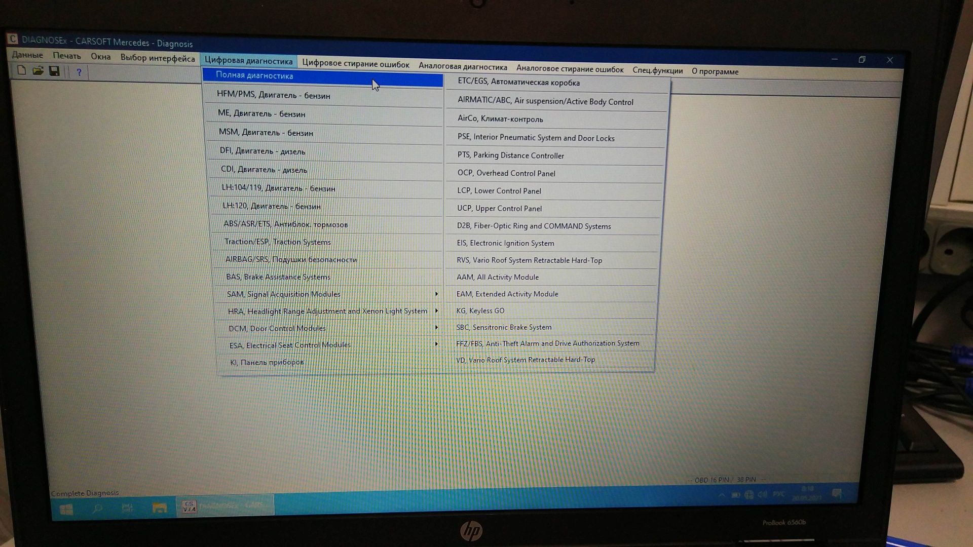
Task: Select CDI, Двигатель - дизель
Action: pos(325,171)
